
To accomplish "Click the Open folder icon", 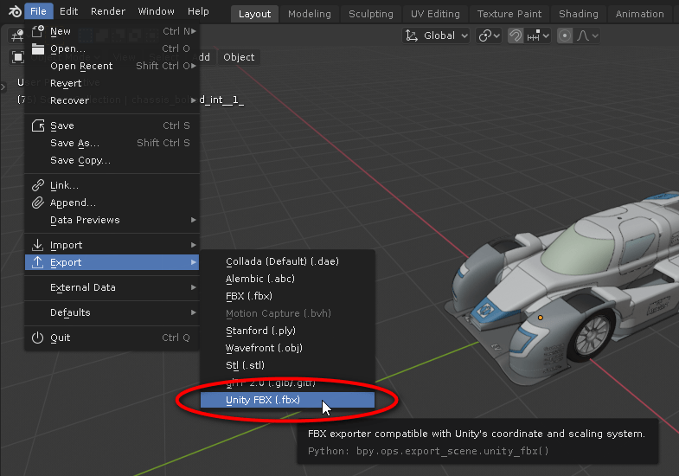I will click(38, 48).
